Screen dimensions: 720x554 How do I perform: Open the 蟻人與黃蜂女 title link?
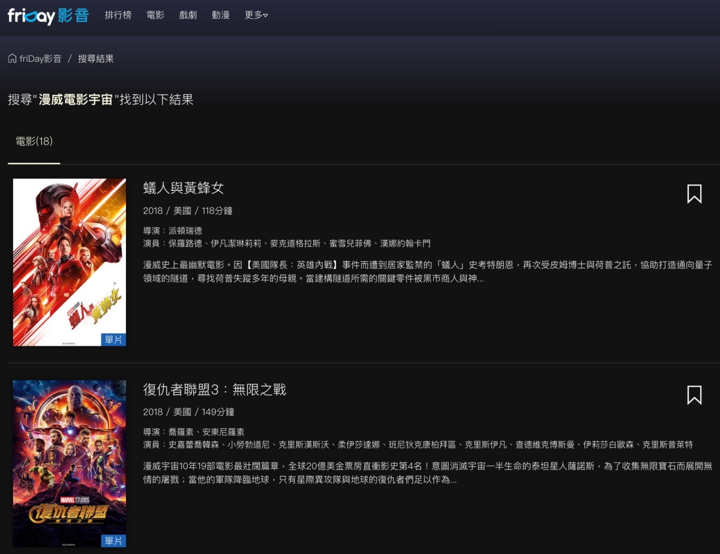pos(184,188)
